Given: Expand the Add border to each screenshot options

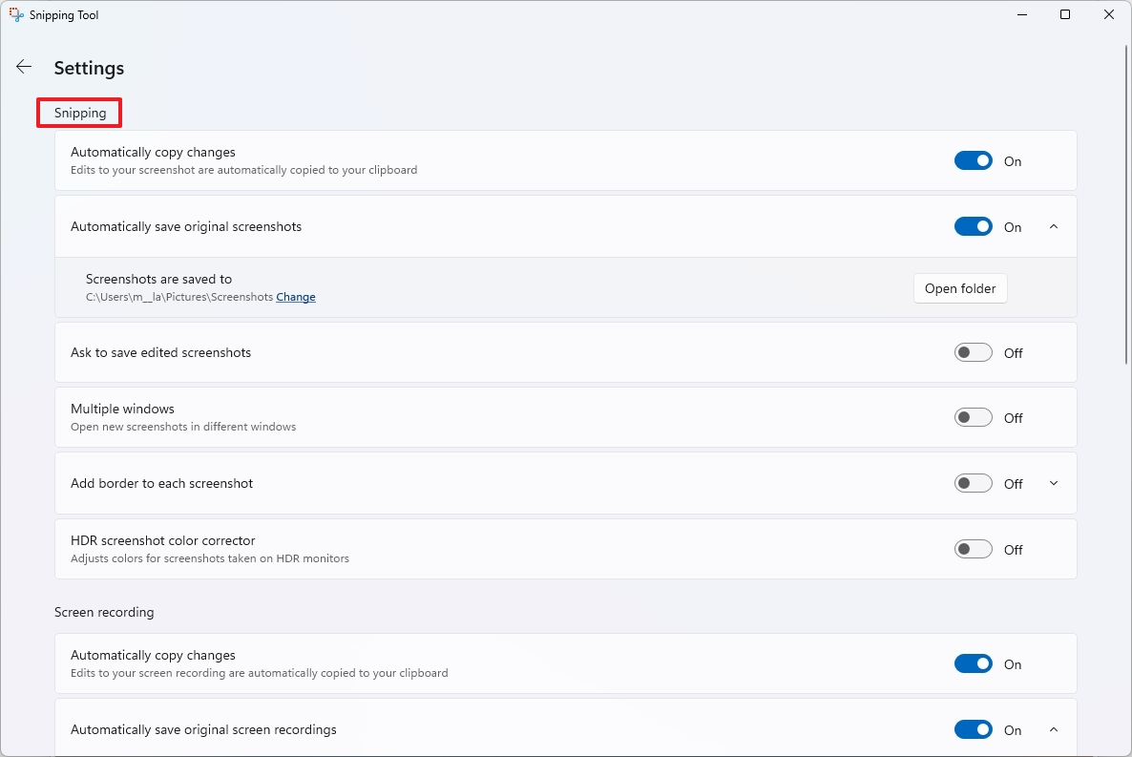Looking at the screenshot, I should click(x=1053, y=483).
